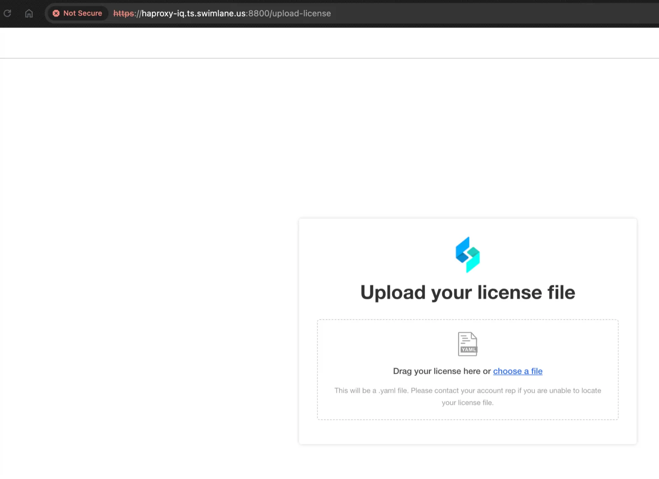Click the Swimlane logo above the heading
The image size is (659, 479).
tap(467, 254)
